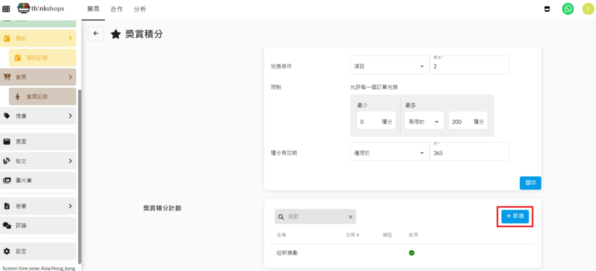Open 圖片庫 image library in sidebar

click(x=38, y=180)
